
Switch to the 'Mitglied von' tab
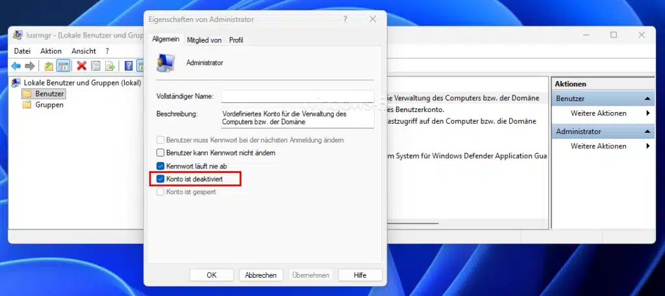[x=204, y=40]
